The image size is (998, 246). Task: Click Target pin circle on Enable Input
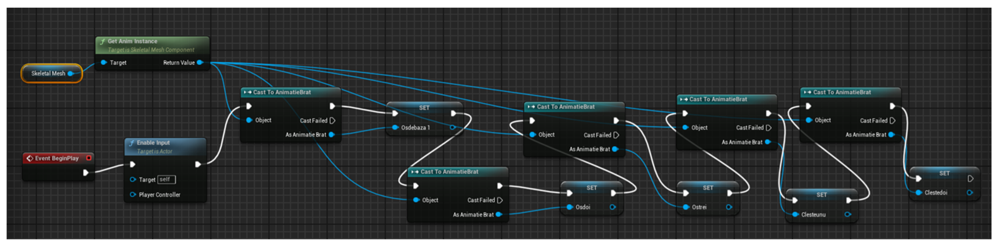[133, 180]
